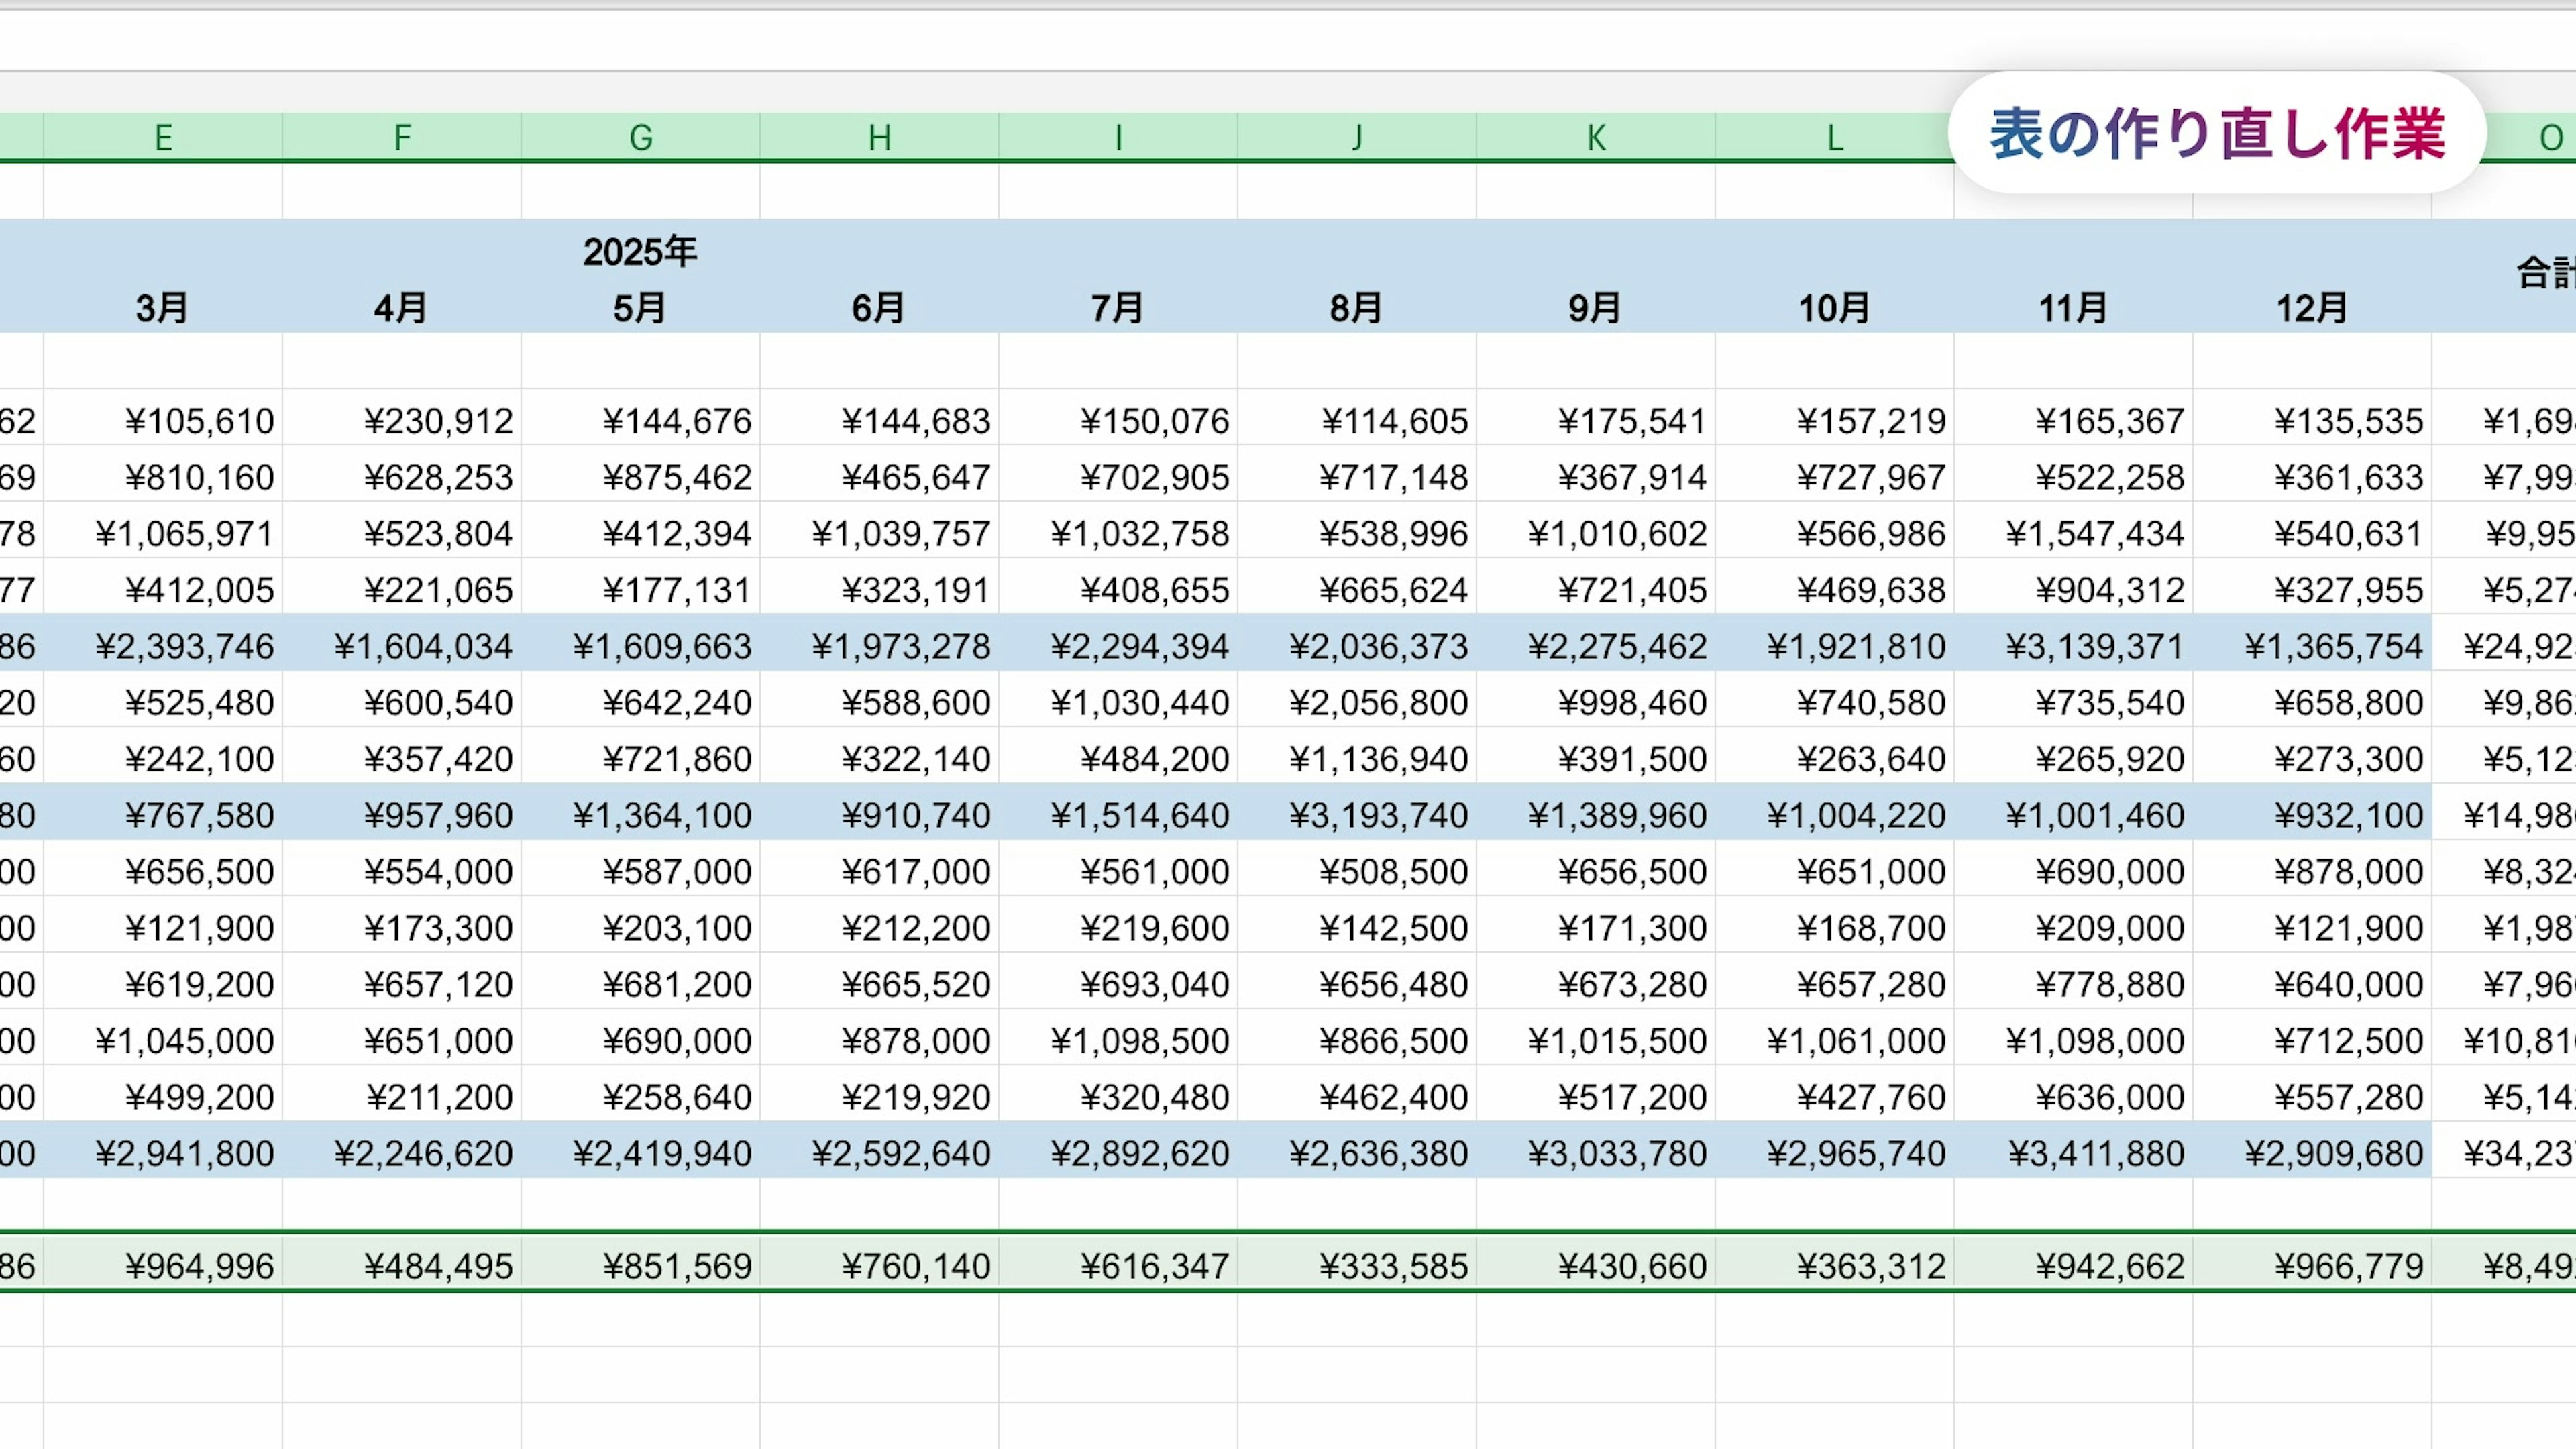Select column J header

point(1357,137)
